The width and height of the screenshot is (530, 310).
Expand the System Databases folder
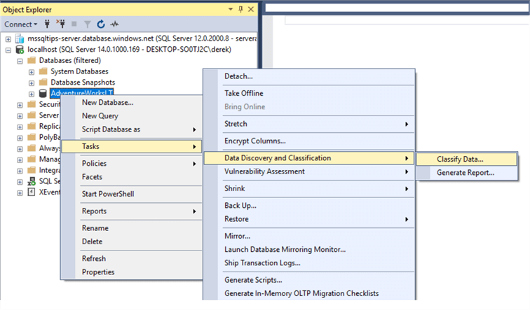pos(32,71)
